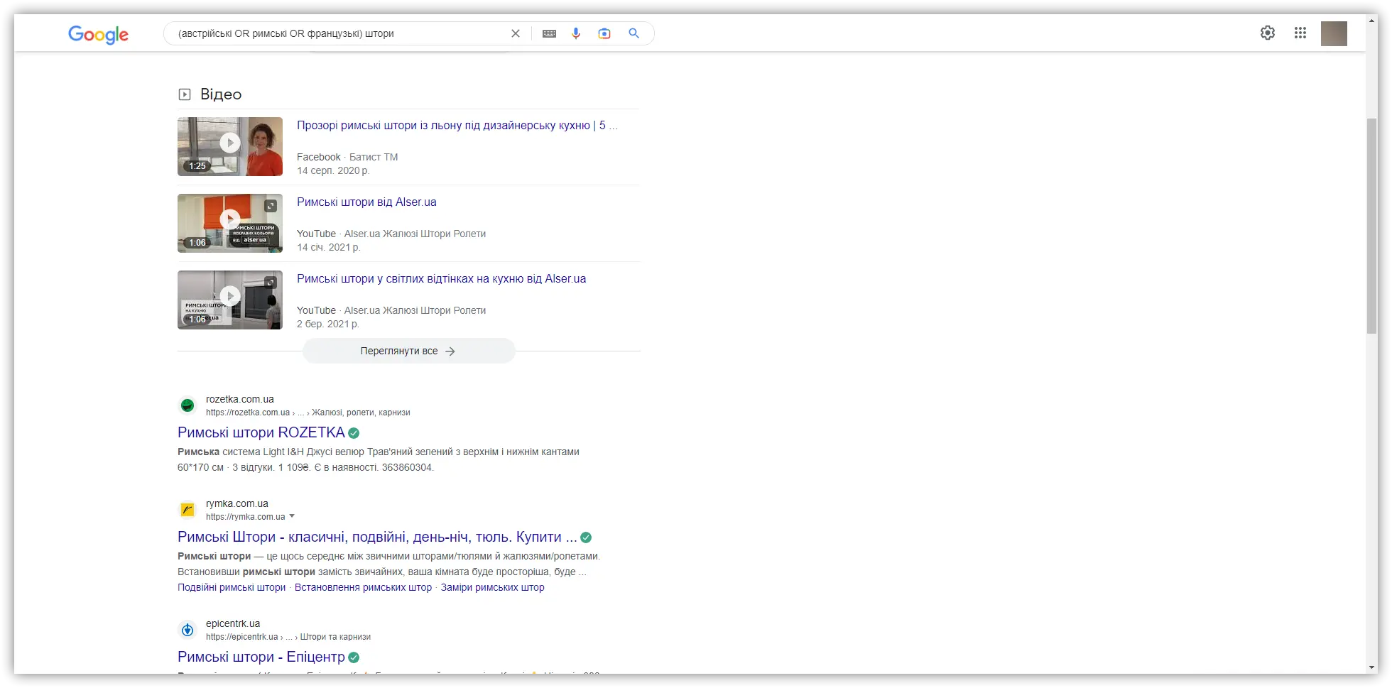Open the settings gear icon
Image resolution: width=1392 pixels, height=688 pixels.
point(1268,33)
